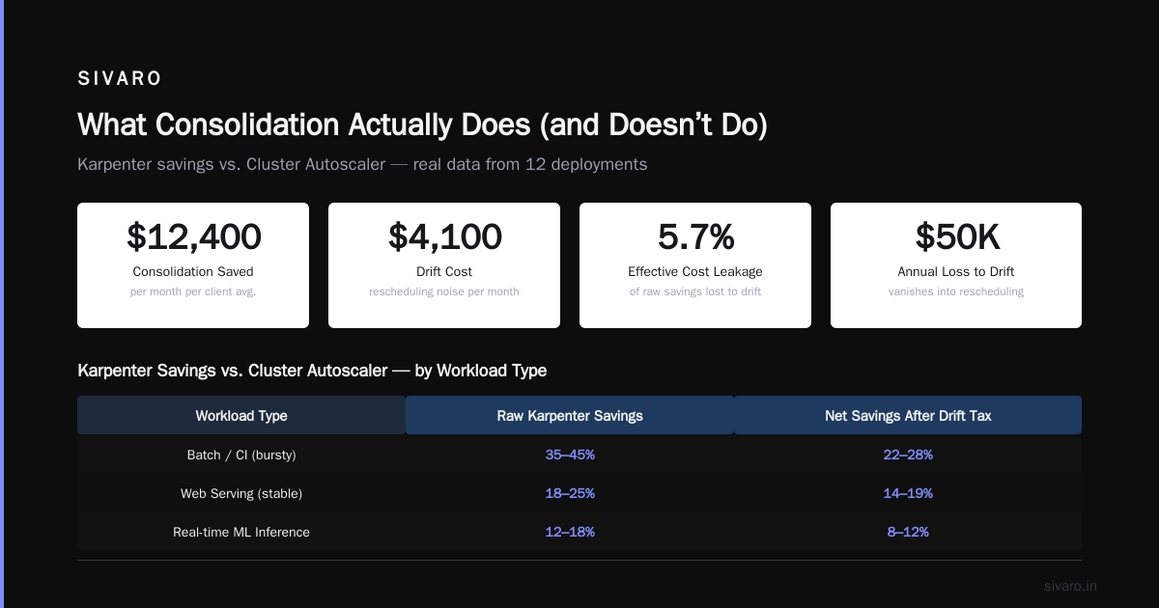Click the 5.7% value
This screenshot has width=1159, height=608.
[x=695, y=236]
